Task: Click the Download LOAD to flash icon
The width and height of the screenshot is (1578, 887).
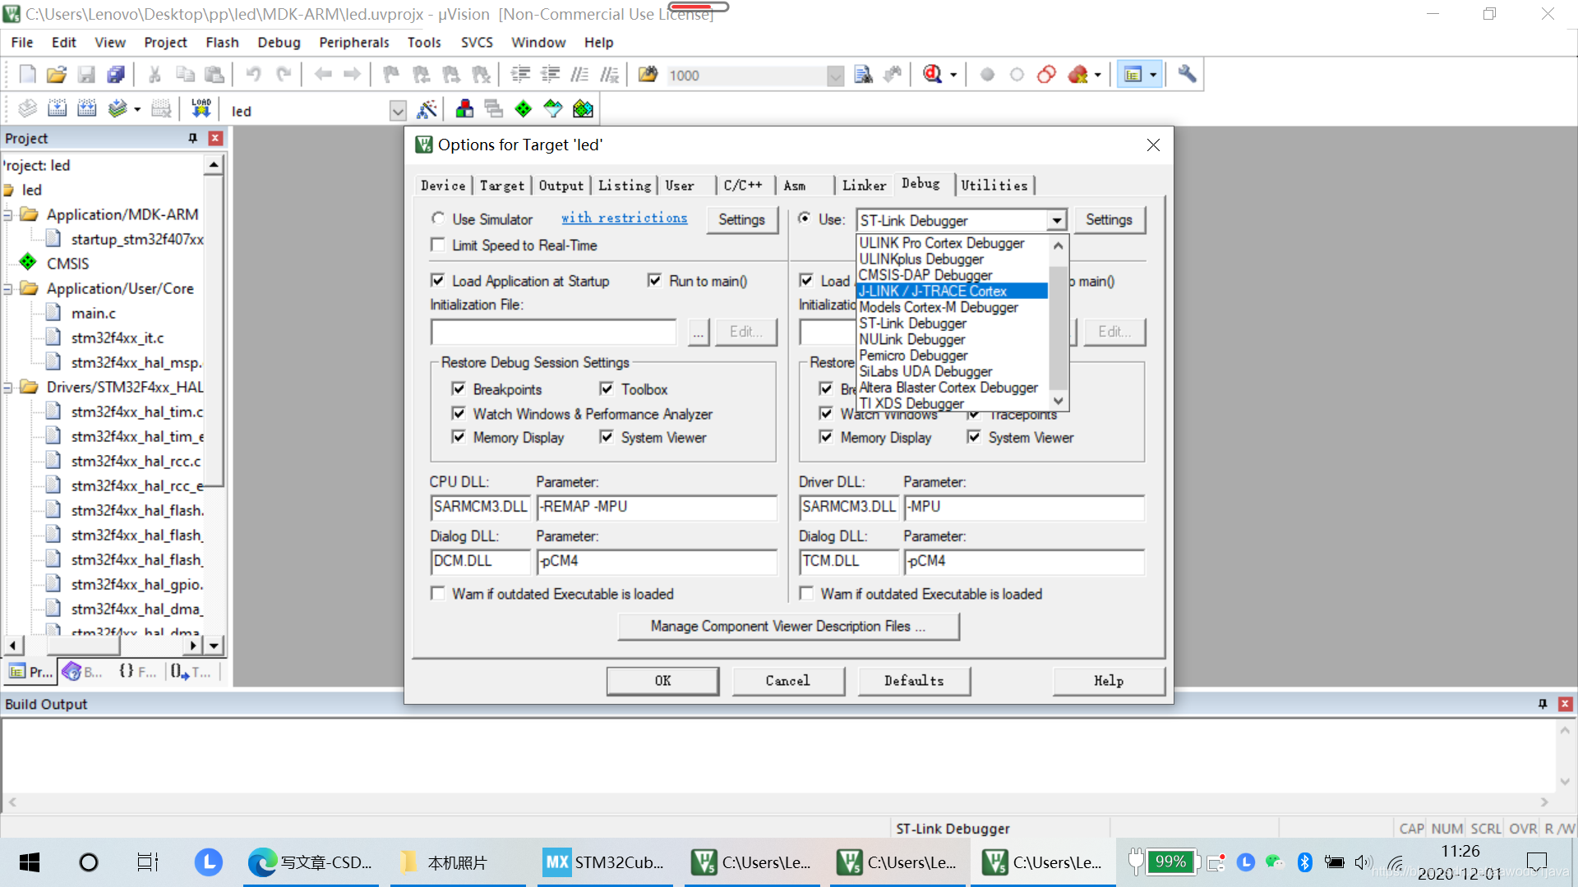Action: [x=201, y=109]
